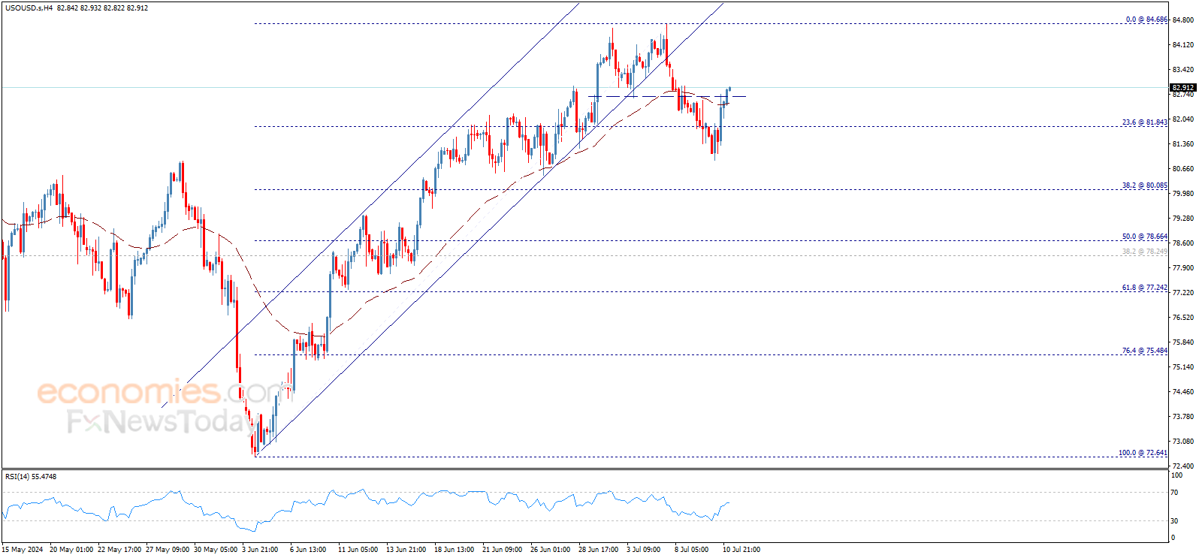Select the 38.2 @ 80.085 Fibonacci label
1199x558 pixels.
tap(1145, 185)
